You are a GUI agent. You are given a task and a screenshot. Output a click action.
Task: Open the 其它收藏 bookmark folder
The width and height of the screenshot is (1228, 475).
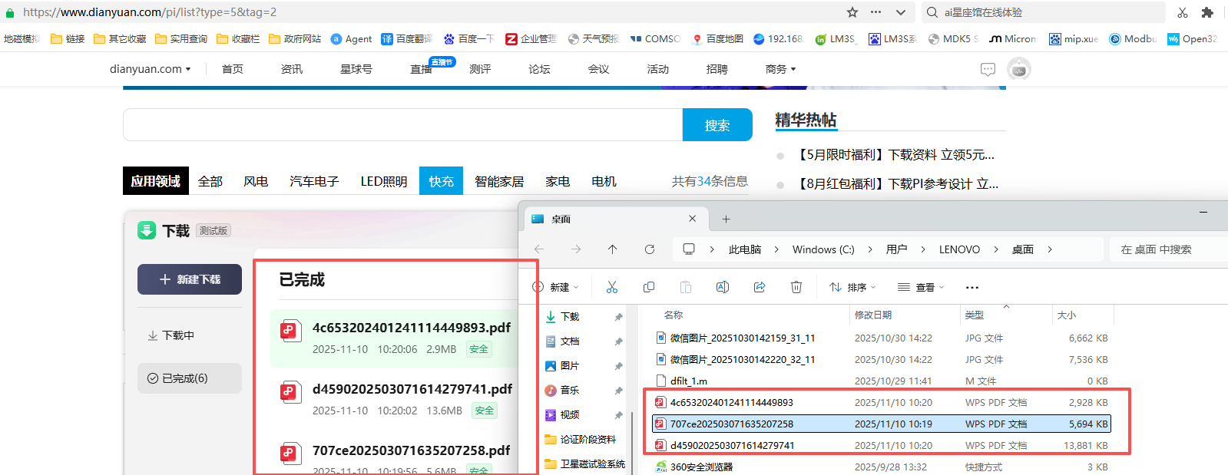point(120,38)
